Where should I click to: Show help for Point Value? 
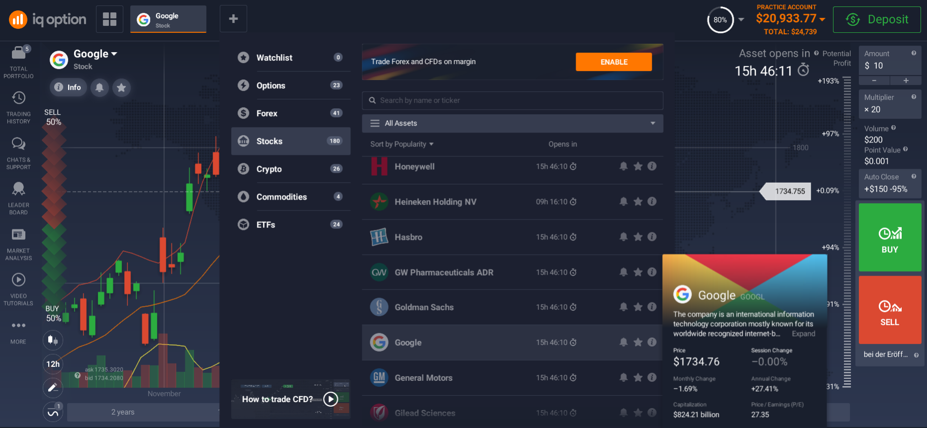point(905,149)
